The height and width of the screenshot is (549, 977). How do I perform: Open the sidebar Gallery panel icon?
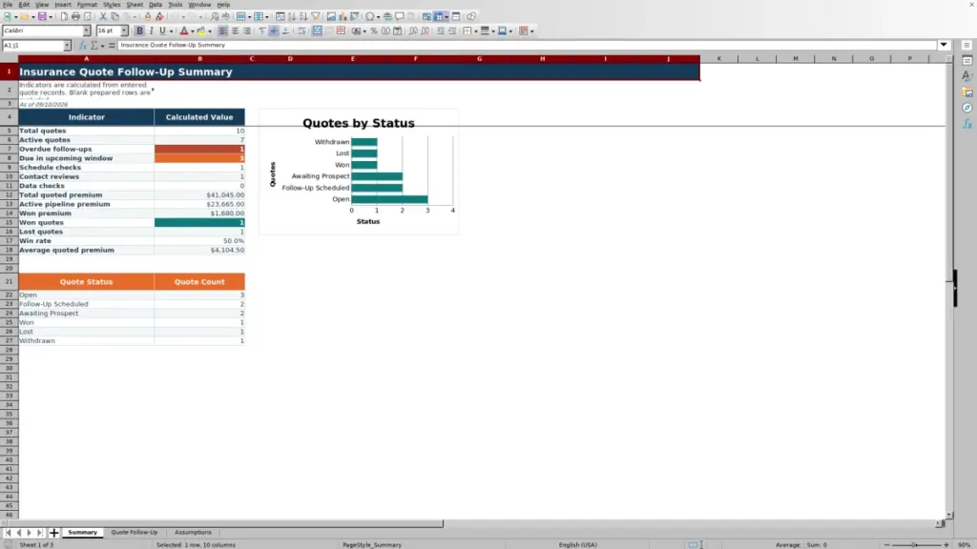[x=967, y=92]
